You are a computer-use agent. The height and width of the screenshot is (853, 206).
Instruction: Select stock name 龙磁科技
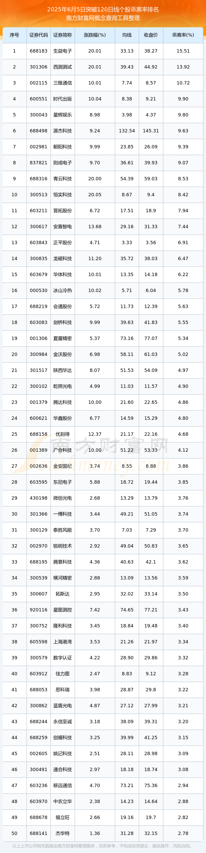click(63, 259)
